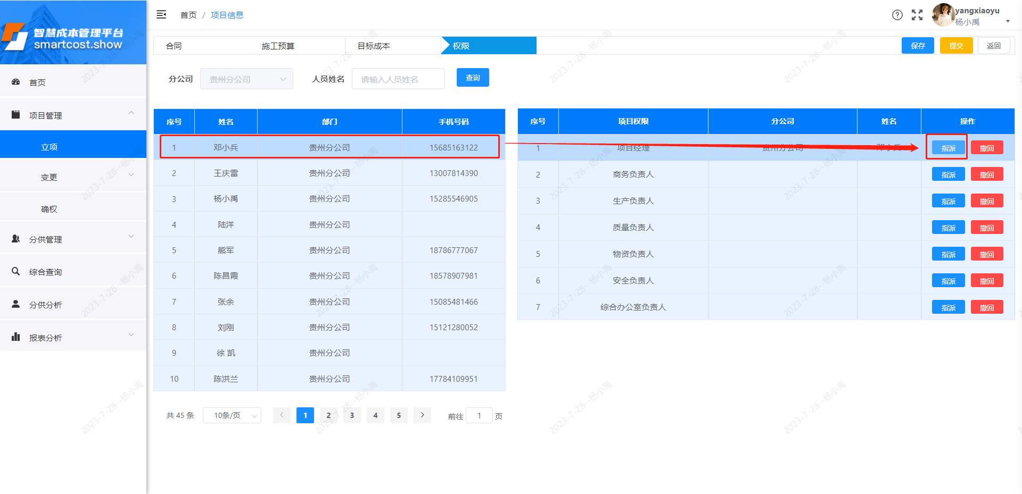Click the user avatar picture
This screenshot has height=494, width=1022.
tap(943, 15)
